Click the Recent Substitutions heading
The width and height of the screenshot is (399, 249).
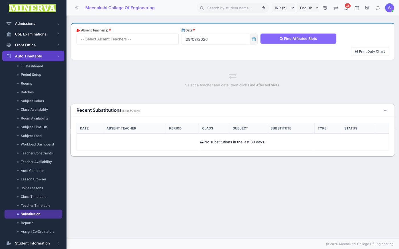tap(99, 110)
